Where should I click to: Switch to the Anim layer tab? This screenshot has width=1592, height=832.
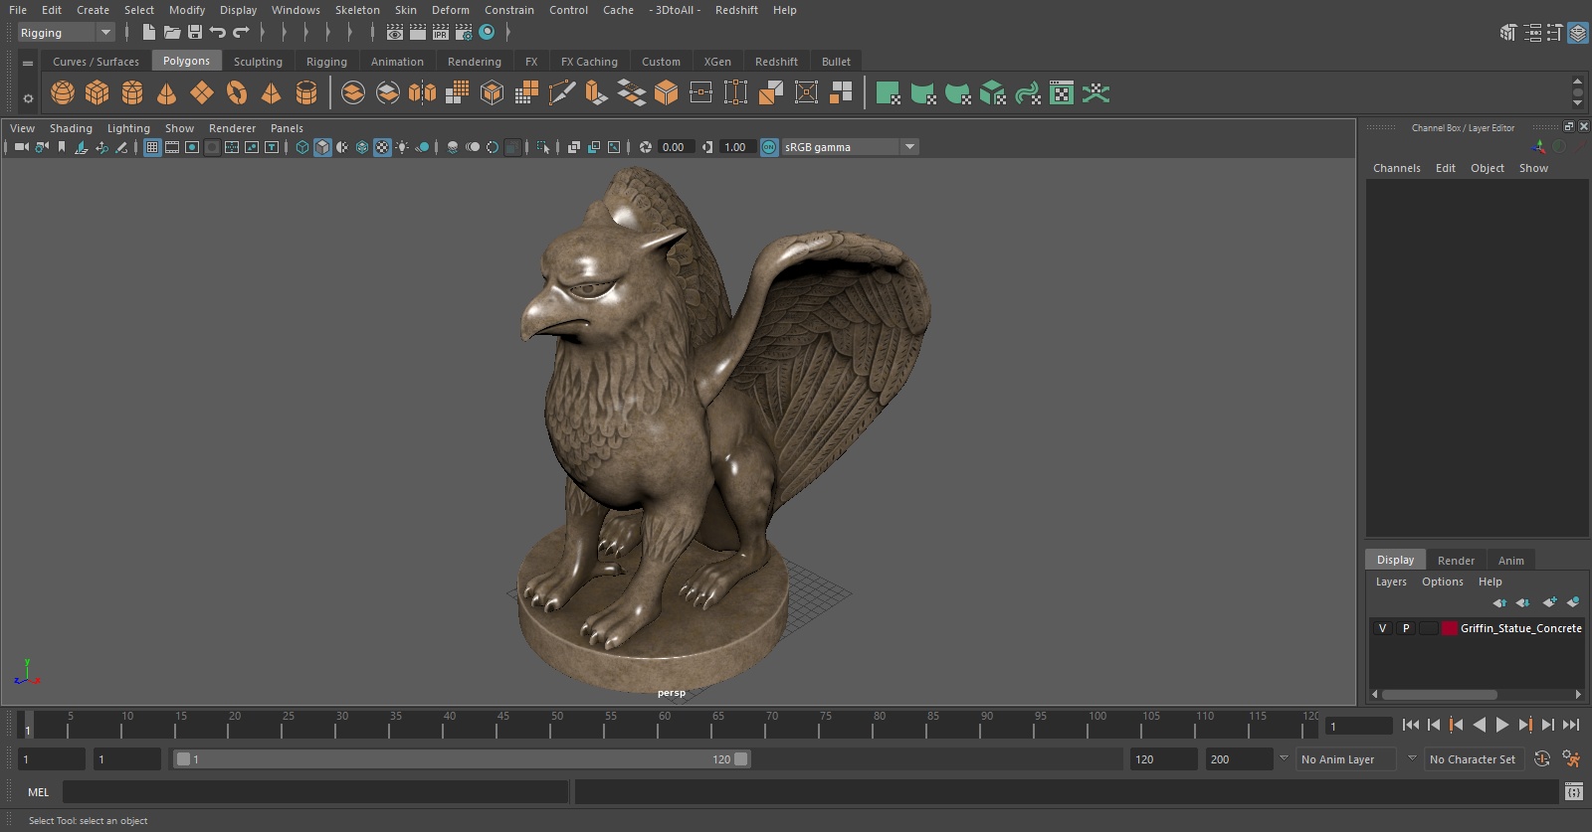tap(1510, 561)
